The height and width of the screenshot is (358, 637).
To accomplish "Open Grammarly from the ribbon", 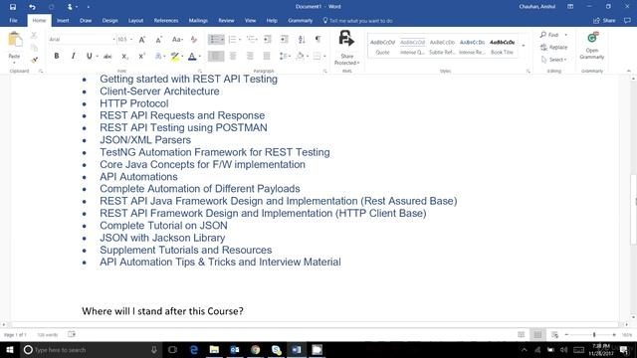I will 592,47.
